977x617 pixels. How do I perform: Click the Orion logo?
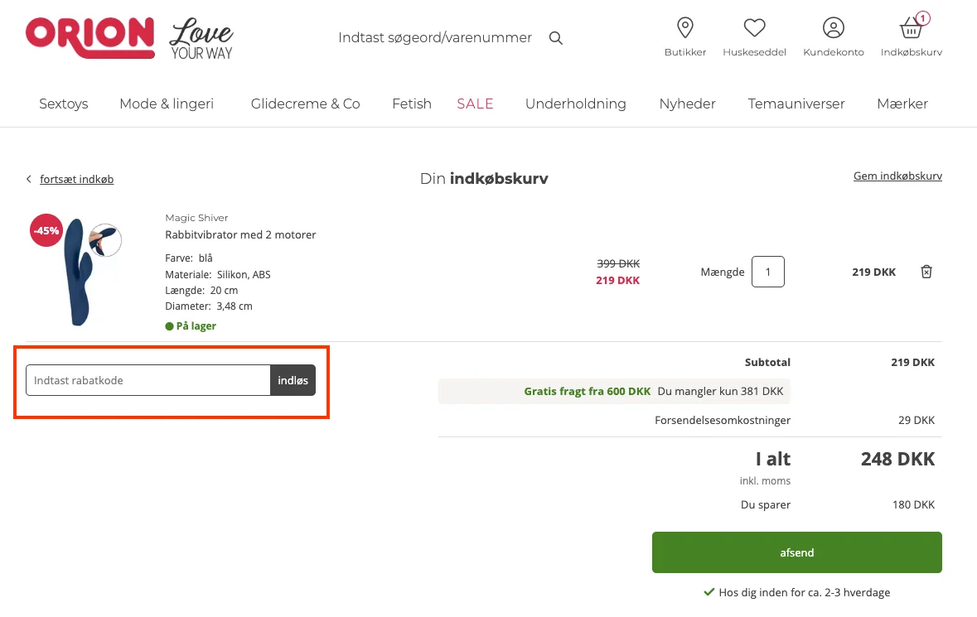pyautogui.click(x=90, y=37)
